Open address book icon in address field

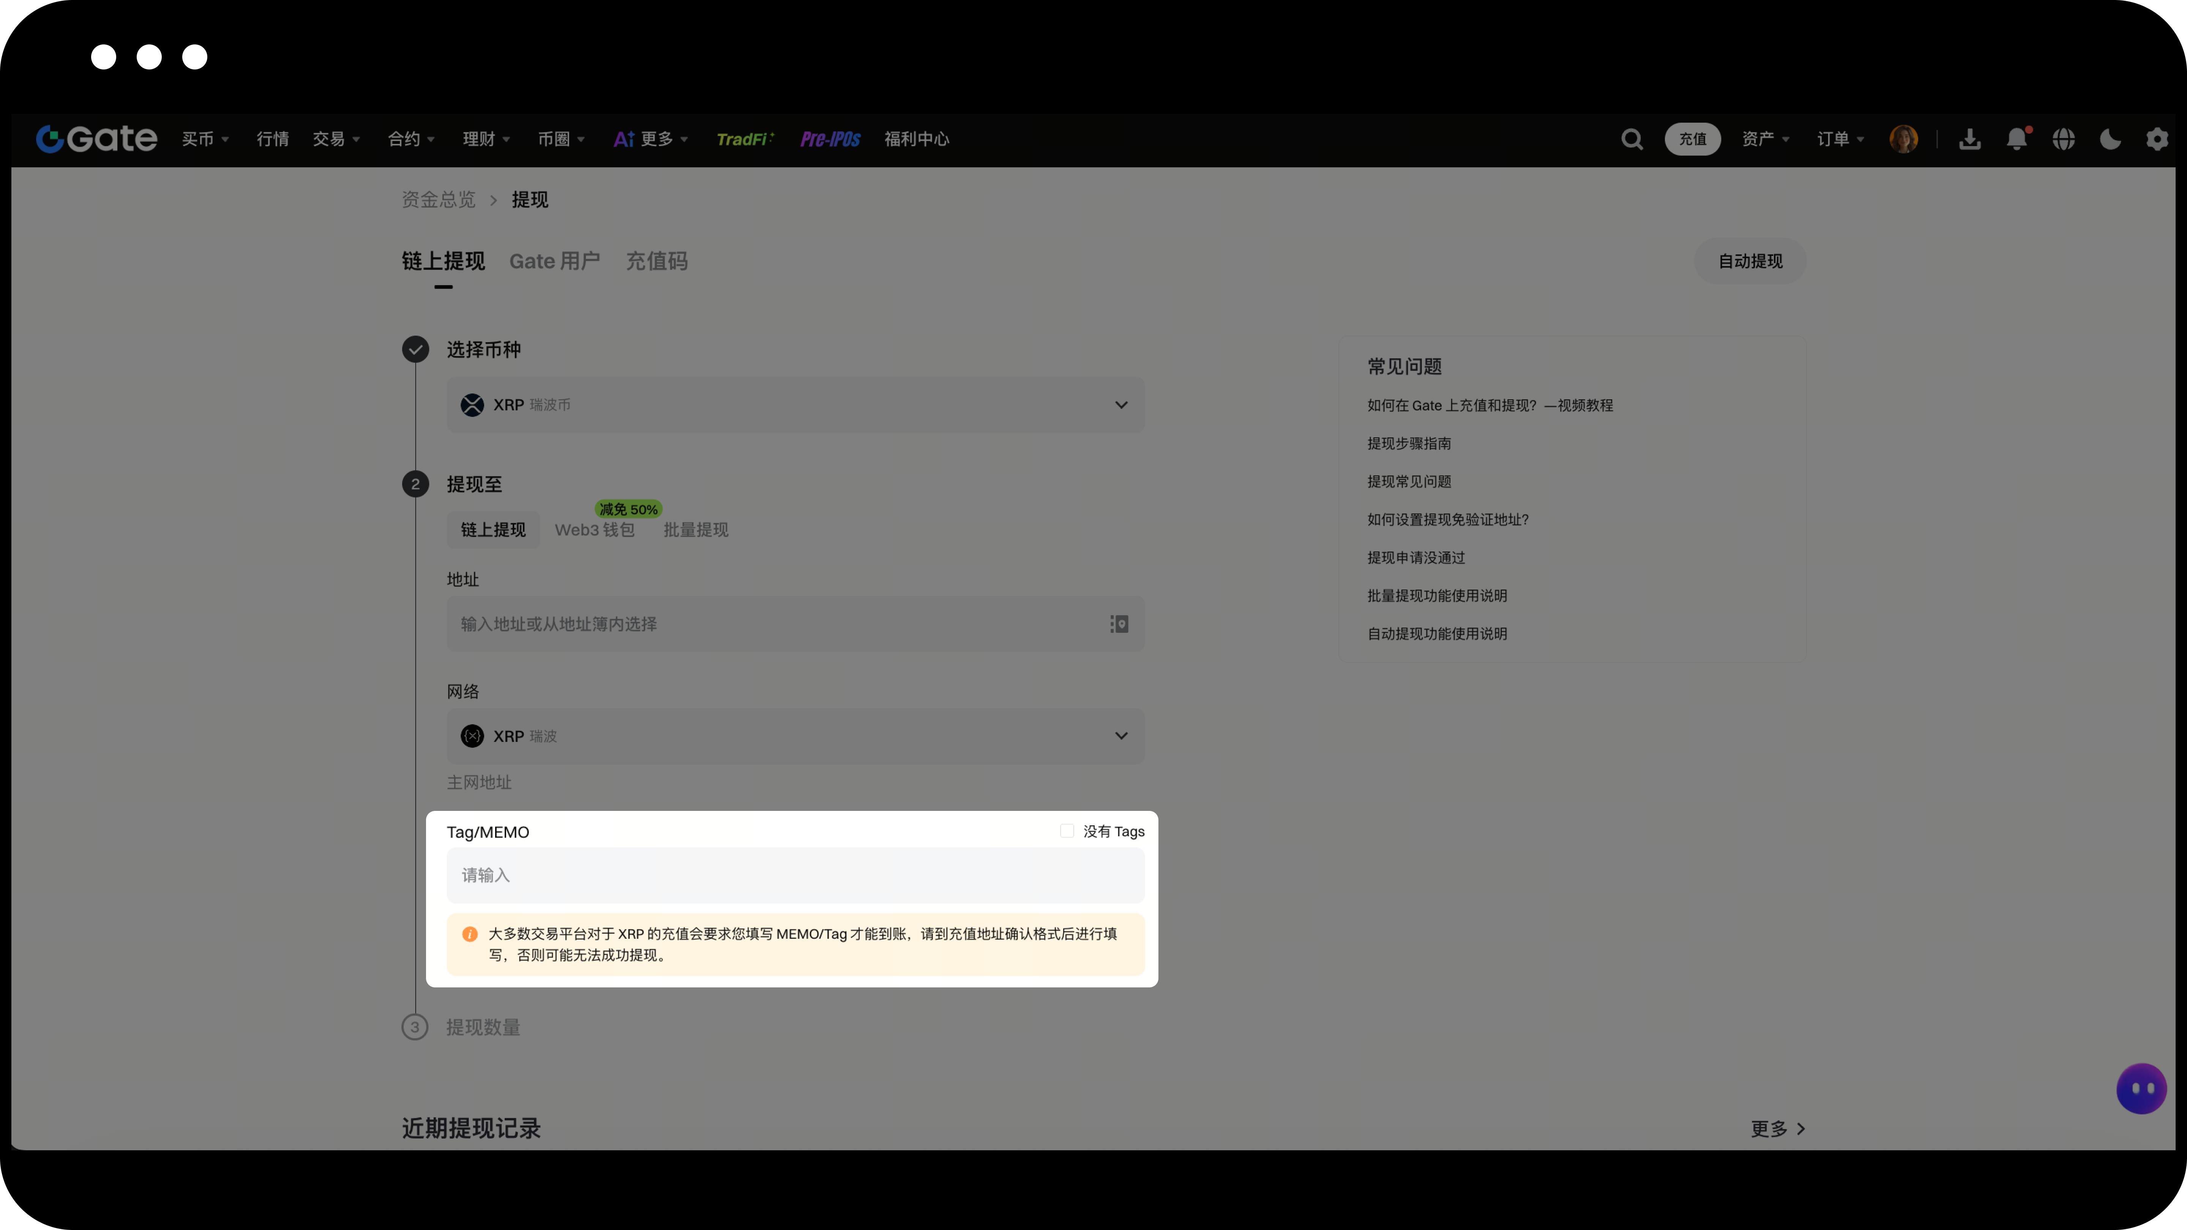click(1119, 624)
